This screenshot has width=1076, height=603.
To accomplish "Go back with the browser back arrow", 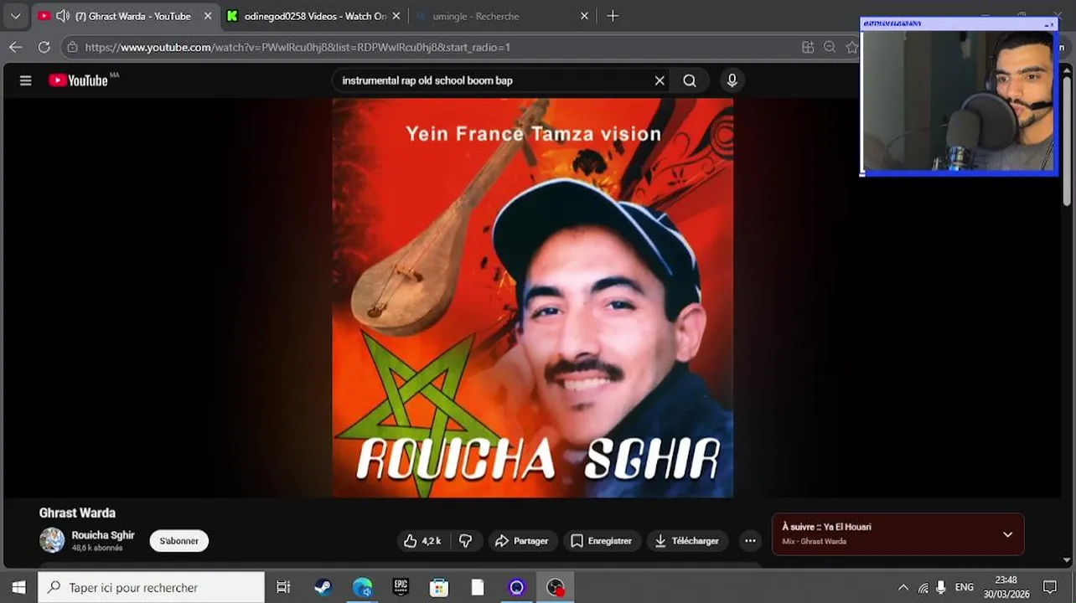I will [15, 47].
